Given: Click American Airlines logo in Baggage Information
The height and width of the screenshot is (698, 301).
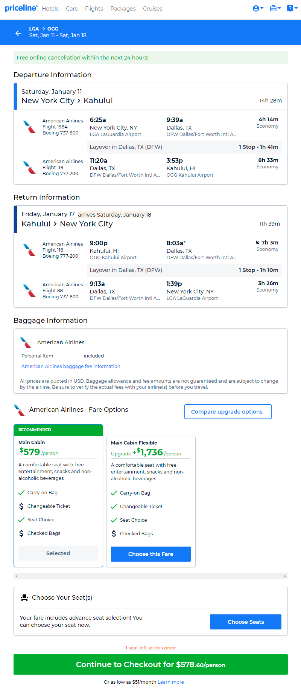Looking at the screenshot, I should click(26, 342).
